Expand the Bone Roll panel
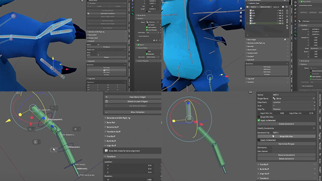The height and width of the screenshot is (181, 322). pyautogui.click(x=110, y=122)
